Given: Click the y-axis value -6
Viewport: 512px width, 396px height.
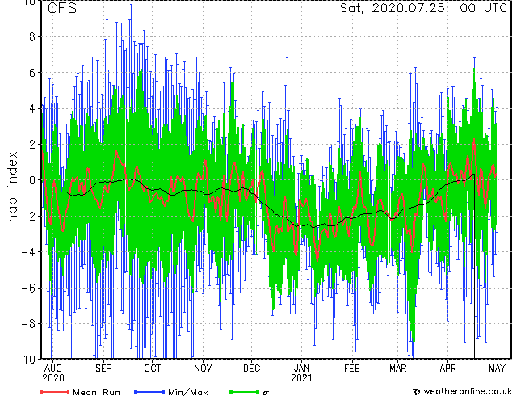Looking at the screenshot, I should click(x=28, y=288).
